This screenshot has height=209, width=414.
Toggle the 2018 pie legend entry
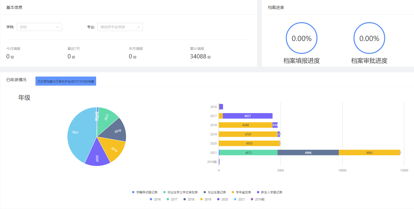pyautogui.click(x=189, y=199)
